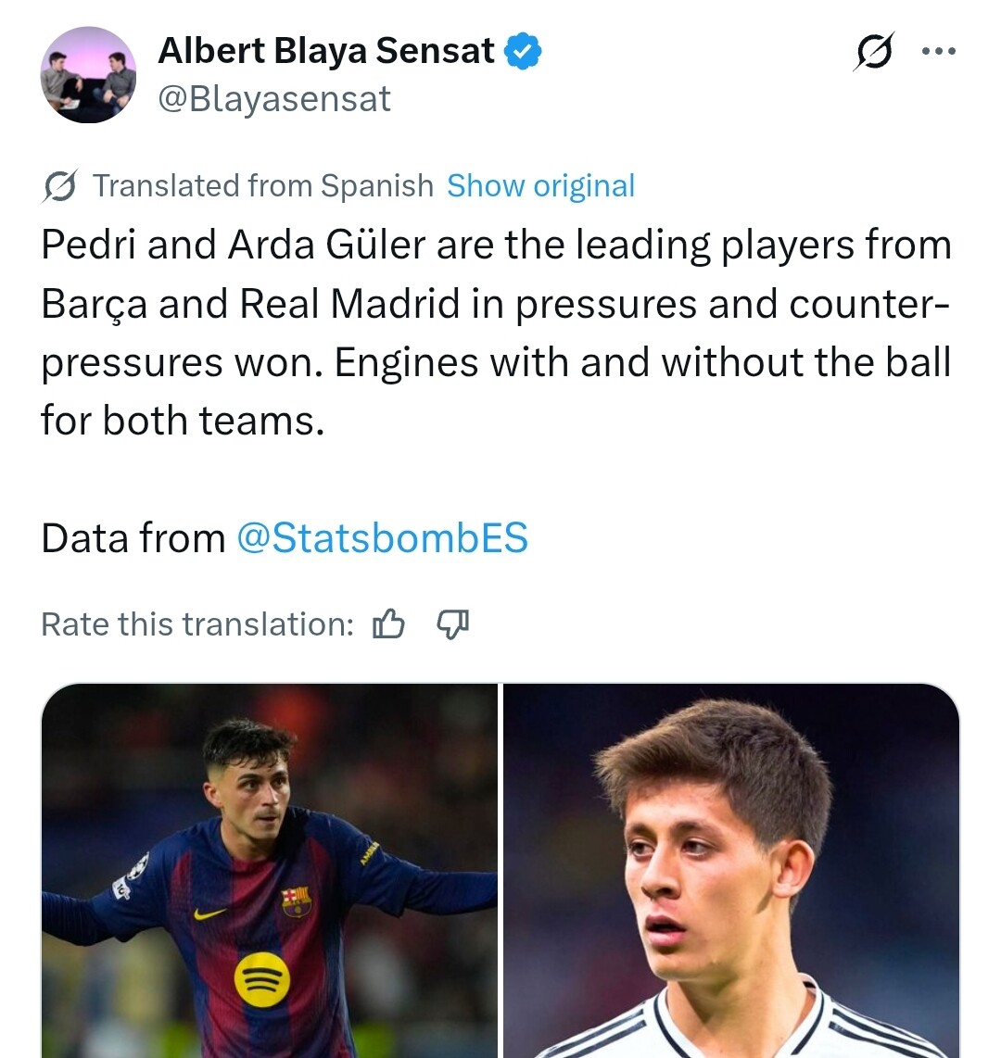Viewport: 1001px width, 1058px height.
Task: Click the FC Barcelona crest on the jersey
Action: click(297, 901)
